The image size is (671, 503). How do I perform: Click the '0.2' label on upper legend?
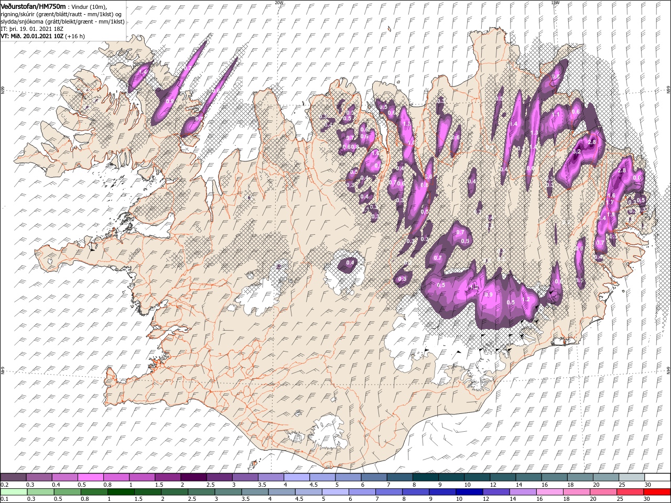[4, 485]
